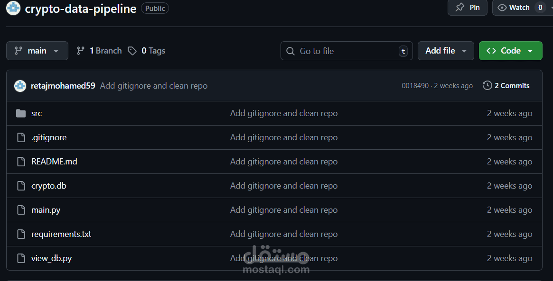Click the commit history clock icon
This screenshot has width=553, height=281.
pos(487,86)
